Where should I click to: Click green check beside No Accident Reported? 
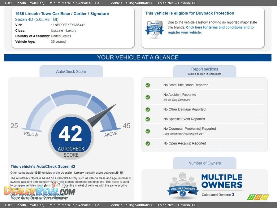point(148,97)
